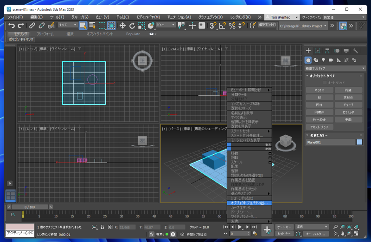
Task: Open Select by Name list icon
Action: (x=92, y=26)
